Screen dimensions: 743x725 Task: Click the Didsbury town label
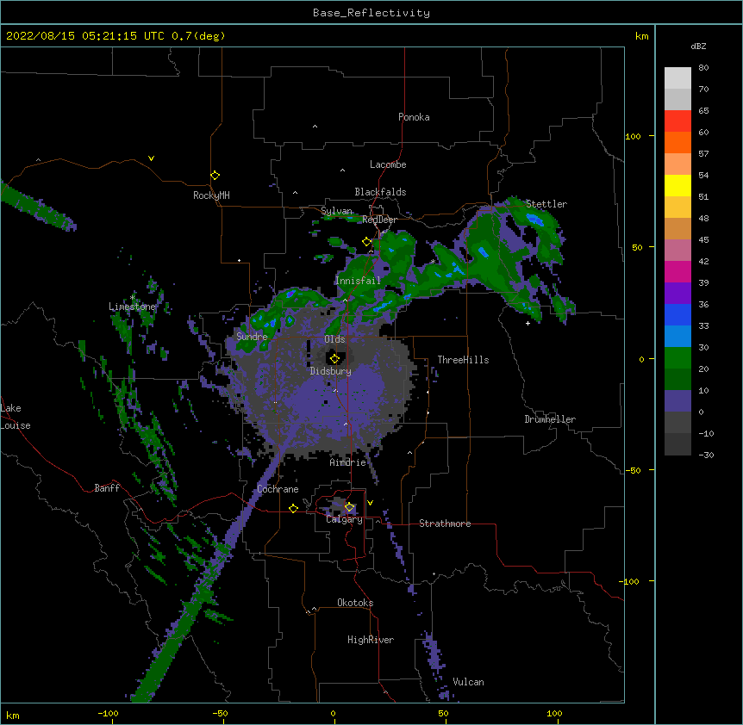point(331,371)
